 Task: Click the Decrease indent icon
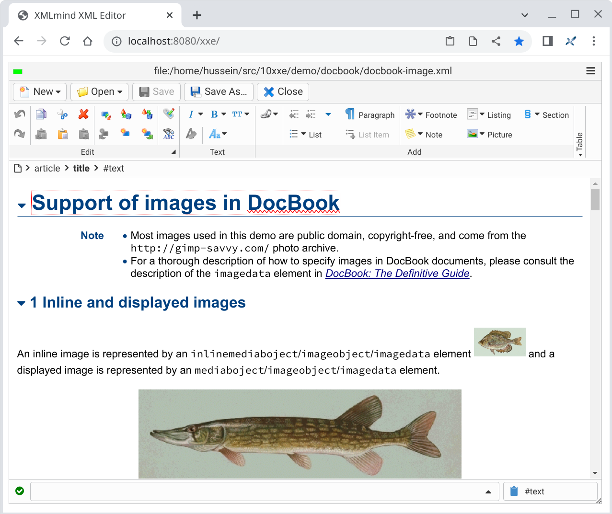pos(294,114)
